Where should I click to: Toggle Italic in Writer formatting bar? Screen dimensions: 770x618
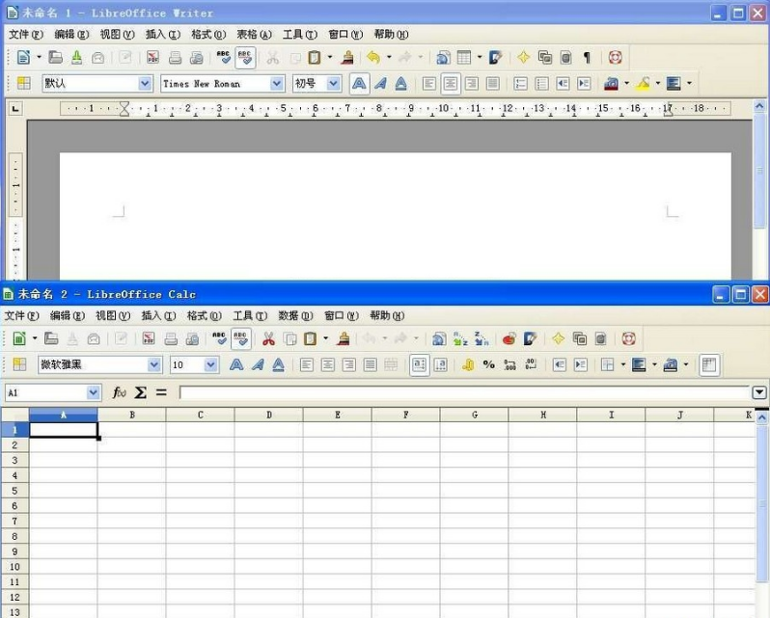[380, 83]
